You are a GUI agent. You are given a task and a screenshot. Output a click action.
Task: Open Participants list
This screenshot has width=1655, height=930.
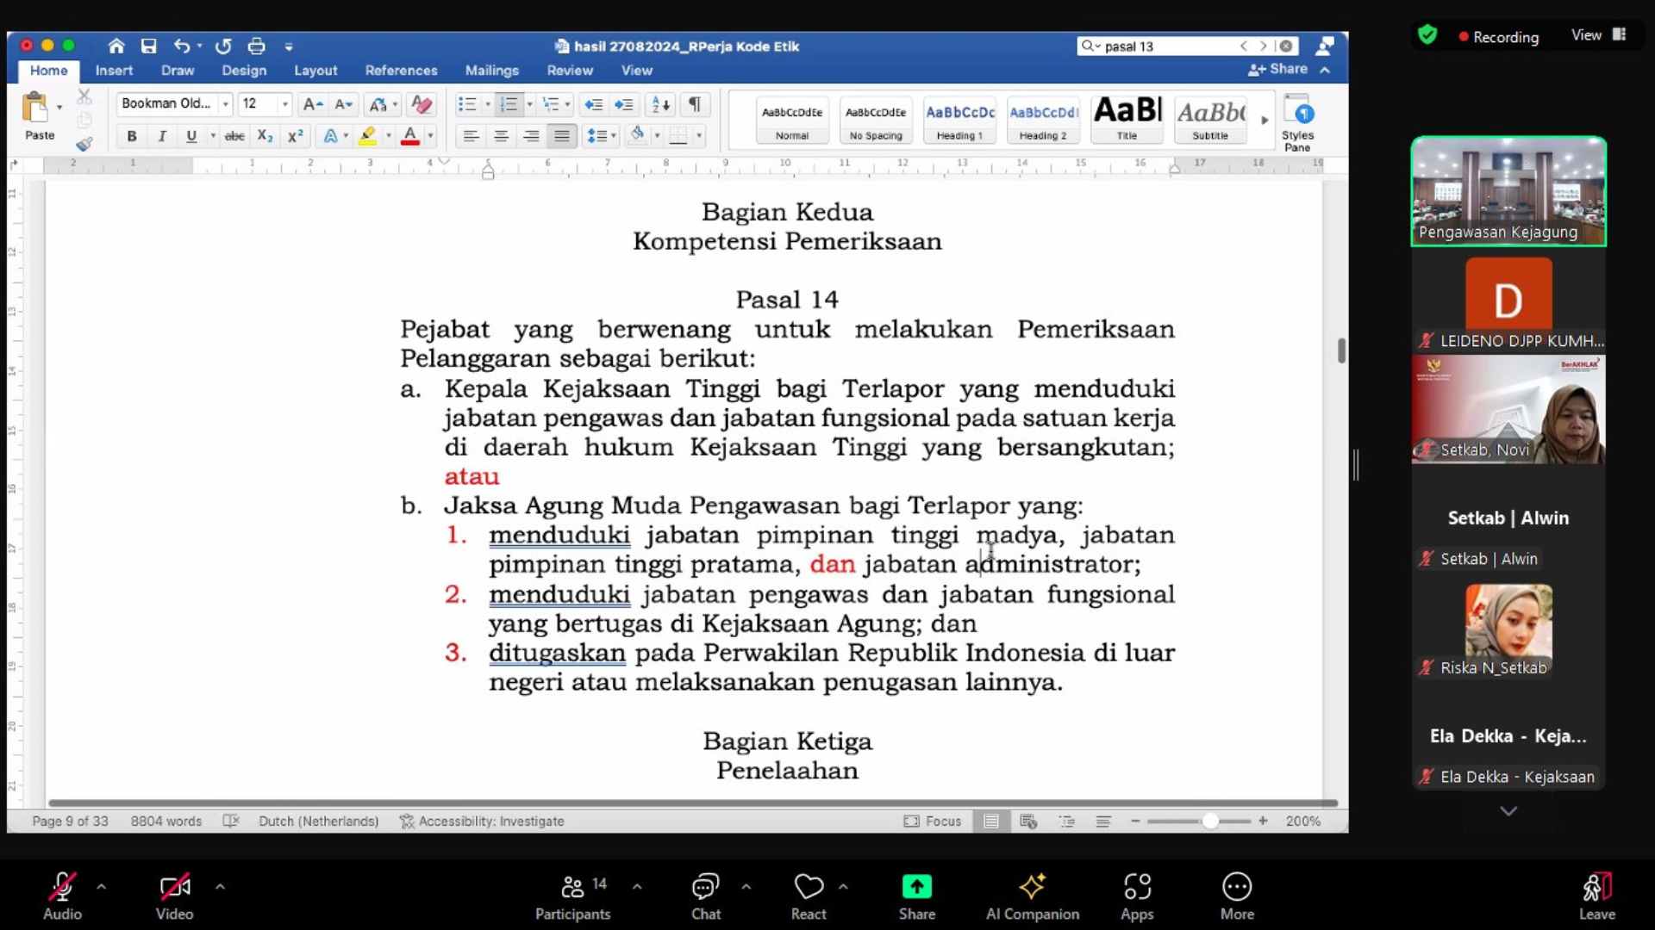[x=572, y=896]
